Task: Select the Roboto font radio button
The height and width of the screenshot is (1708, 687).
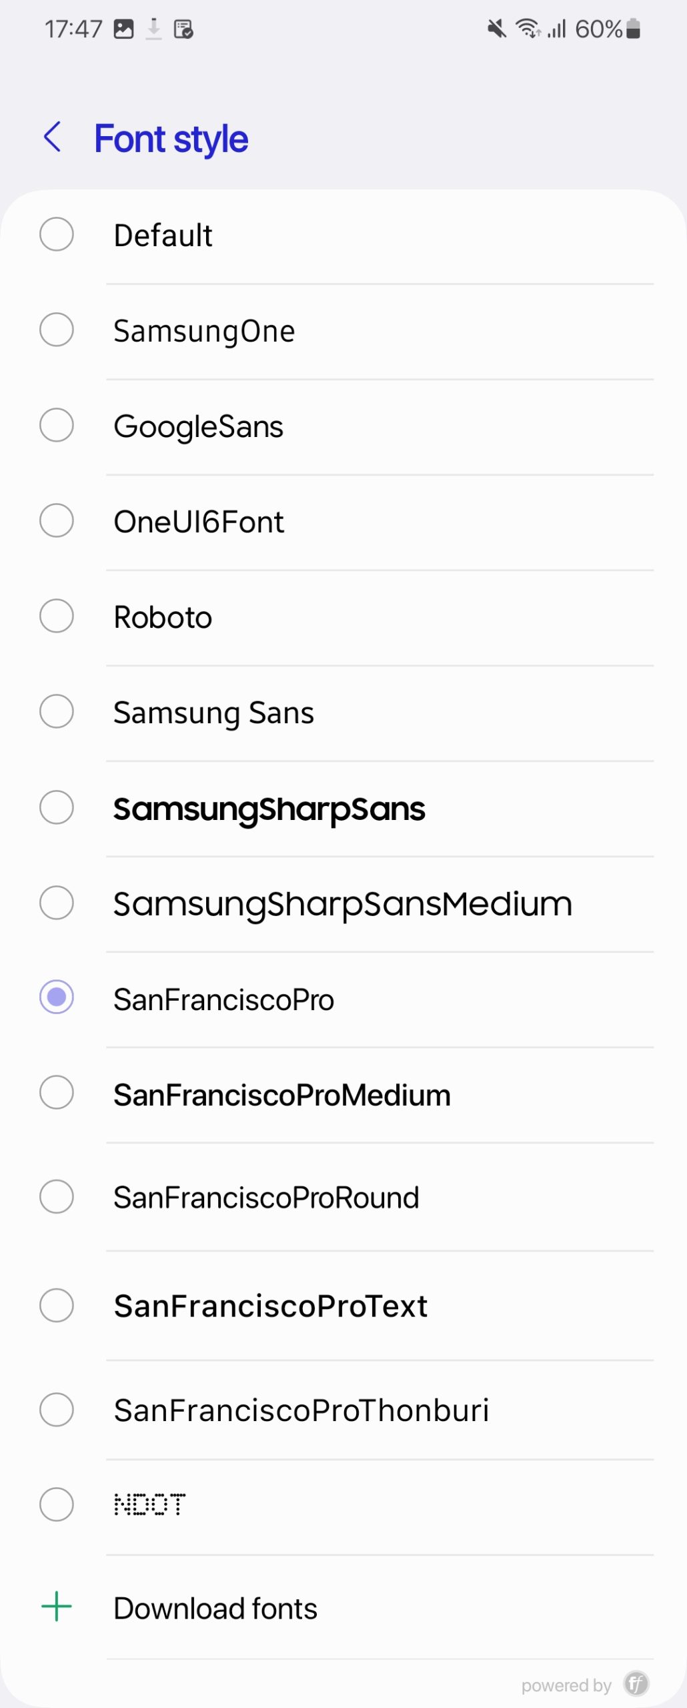Action: [x=57, y=616]
